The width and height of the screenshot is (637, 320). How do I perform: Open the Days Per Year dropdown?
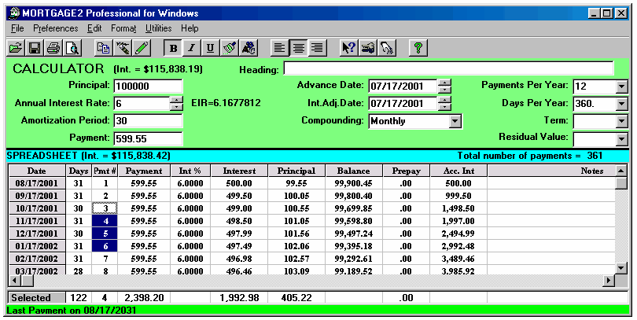(x=621, y=104)
